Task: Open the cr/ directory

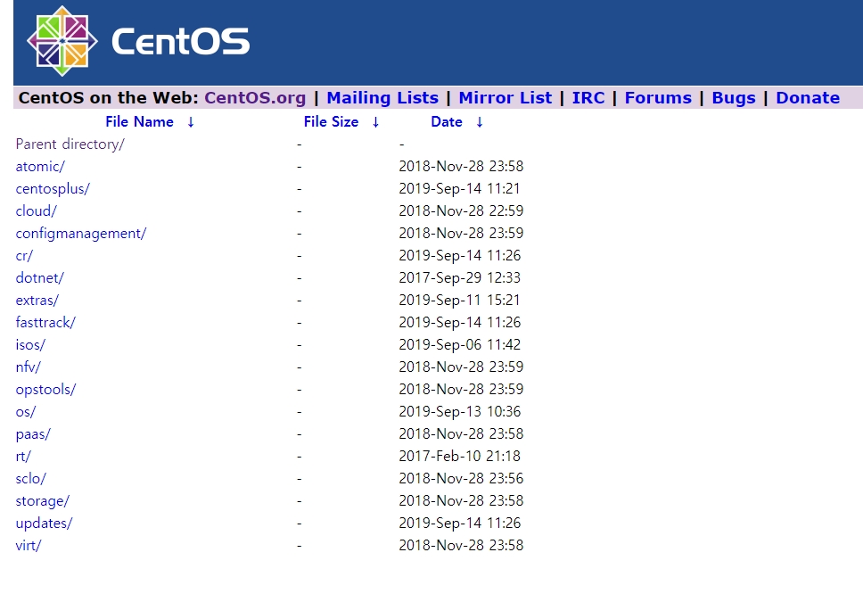Action: tap(24, 256)
